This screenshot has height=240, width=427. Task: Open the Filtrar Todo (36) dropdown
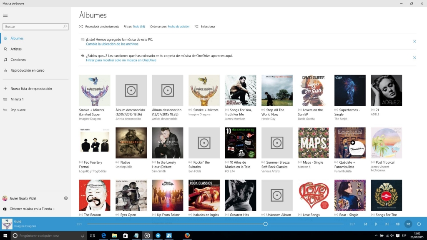click(x=138, y=27)
